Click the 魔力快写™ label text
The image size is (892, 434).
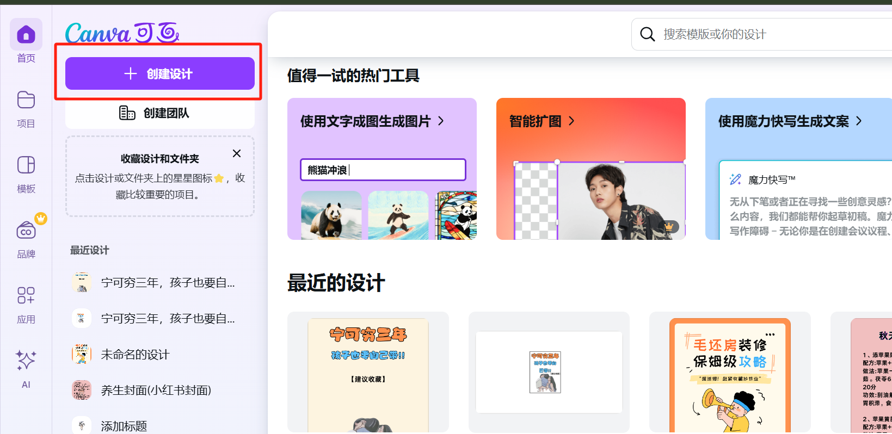(772, 179)
